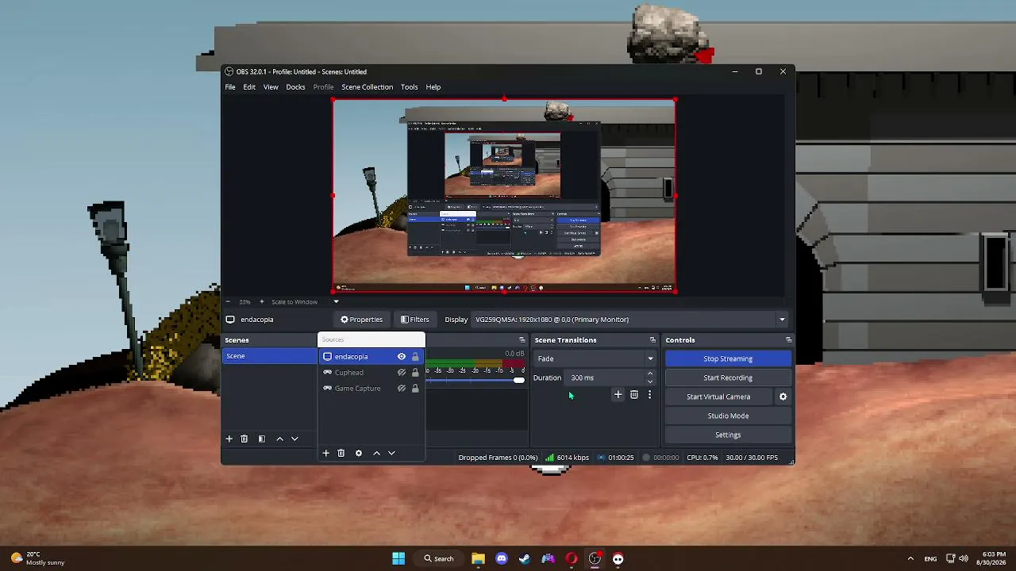The height and width of the screenshot is (571, 1016).
Task: Toggle Studio Mode
Action: coord(728,416)
